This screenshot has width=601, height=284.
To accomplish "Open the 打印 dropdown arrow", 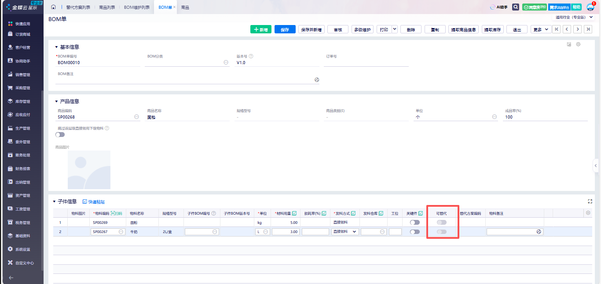I will [x=394, y=29].
